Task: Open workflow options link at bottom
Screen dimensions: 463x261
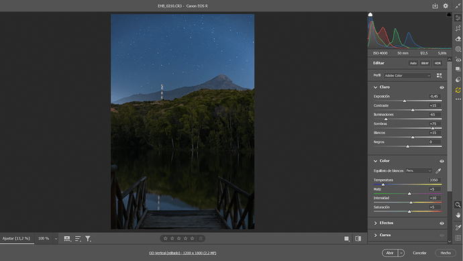Action: click(183, 253)
